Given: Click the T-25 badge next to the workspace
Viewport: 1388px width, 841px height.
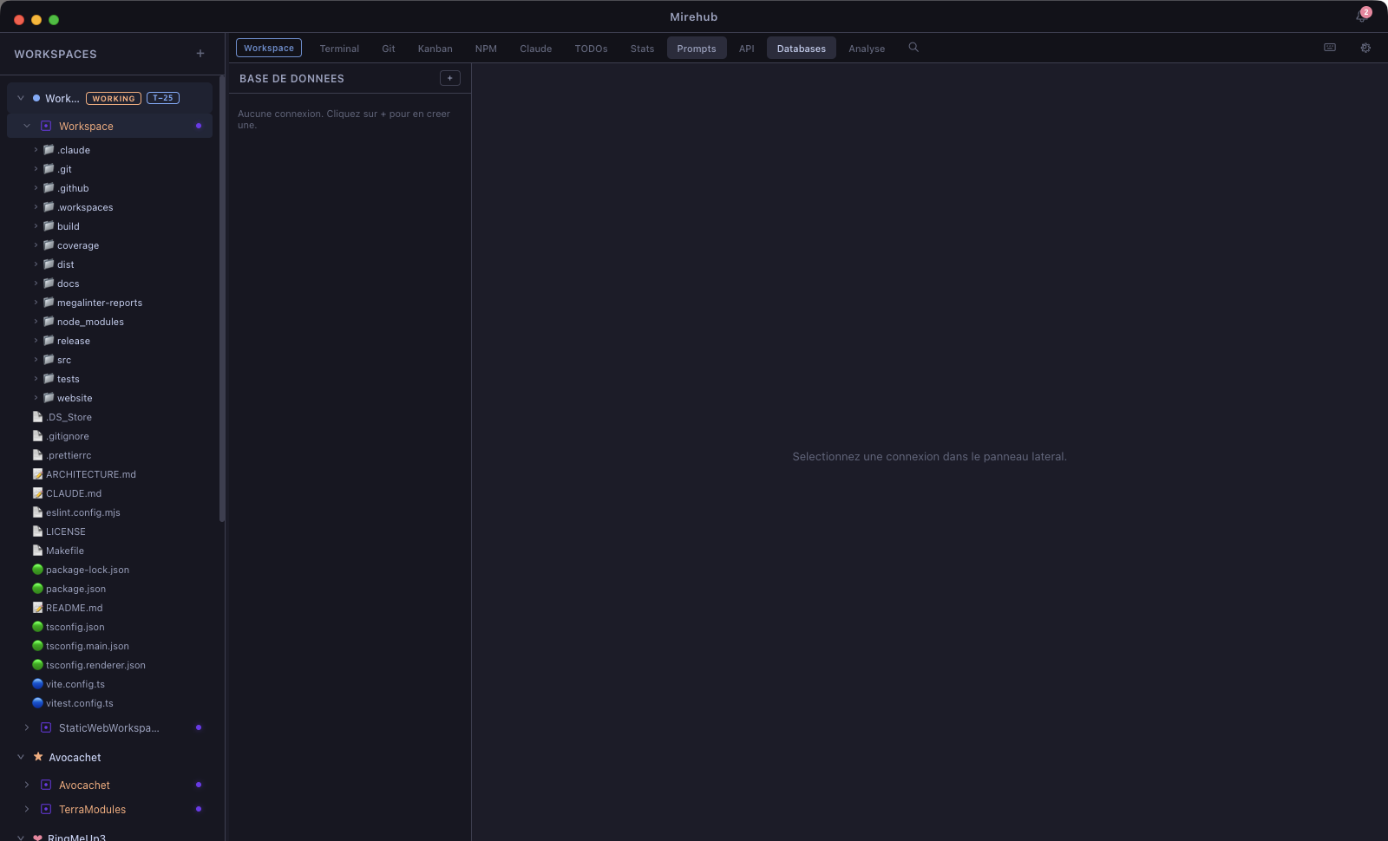Looking at the screenshot, I should 163,98.
